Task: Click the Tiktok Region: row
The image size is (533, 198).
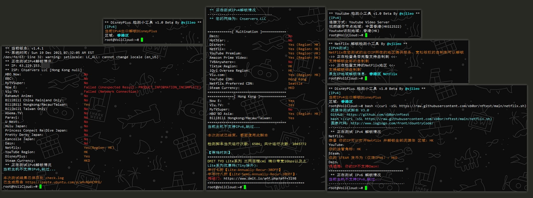Action: click(251, 66)
